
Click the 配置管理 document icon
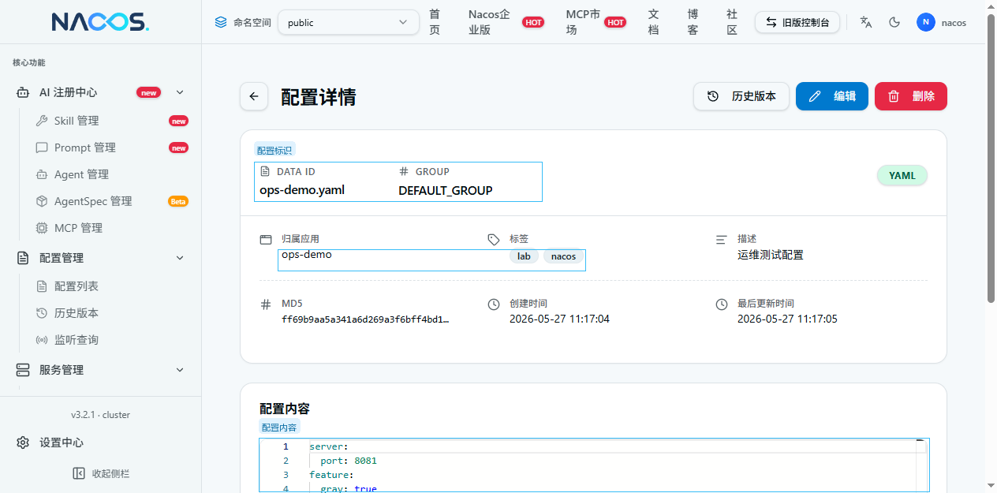(24, 258)
